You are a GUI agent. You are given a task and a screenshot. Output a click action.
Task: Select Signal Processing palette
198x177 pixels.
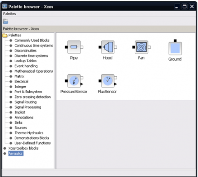[x=28, y=107]
